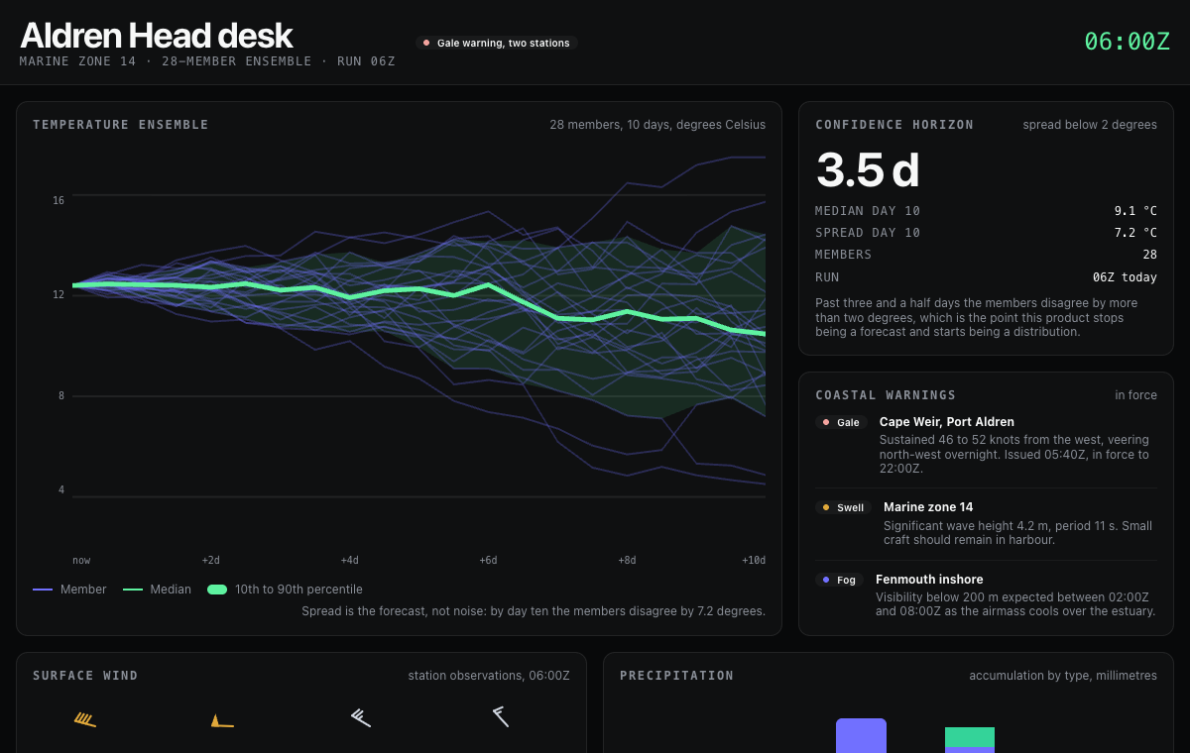Image resolution: width=1190 pixels, height=753 pixels.
Task: Click the tall solid purple precipitation bar
Action: point(861,735)
